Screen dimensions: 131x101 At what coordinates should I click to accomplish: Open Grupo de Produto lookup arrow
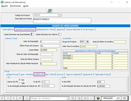coord(87,42)
